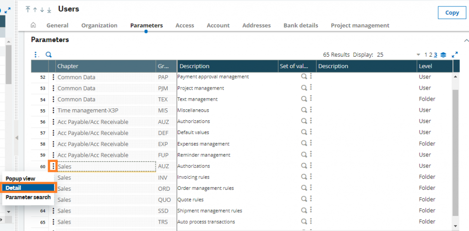This screenshot has width=469, height=231.
Task: Click the layers icon next to page numbers
Action: [443, 55]
